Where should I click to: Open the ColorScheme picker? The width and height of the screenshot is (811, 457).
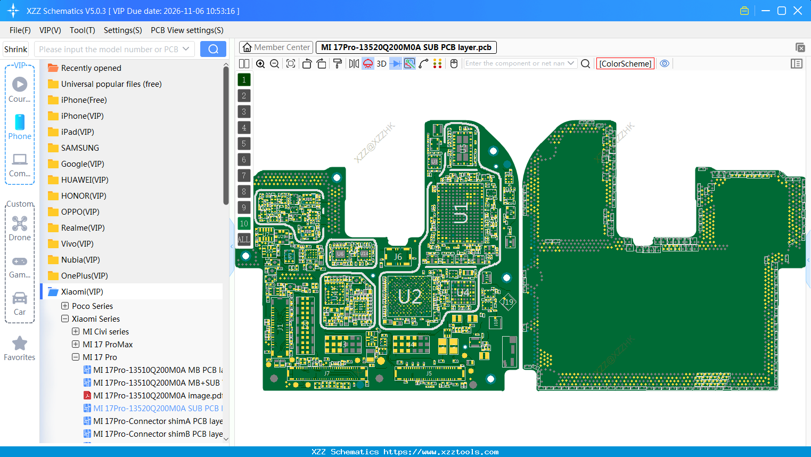625,63
